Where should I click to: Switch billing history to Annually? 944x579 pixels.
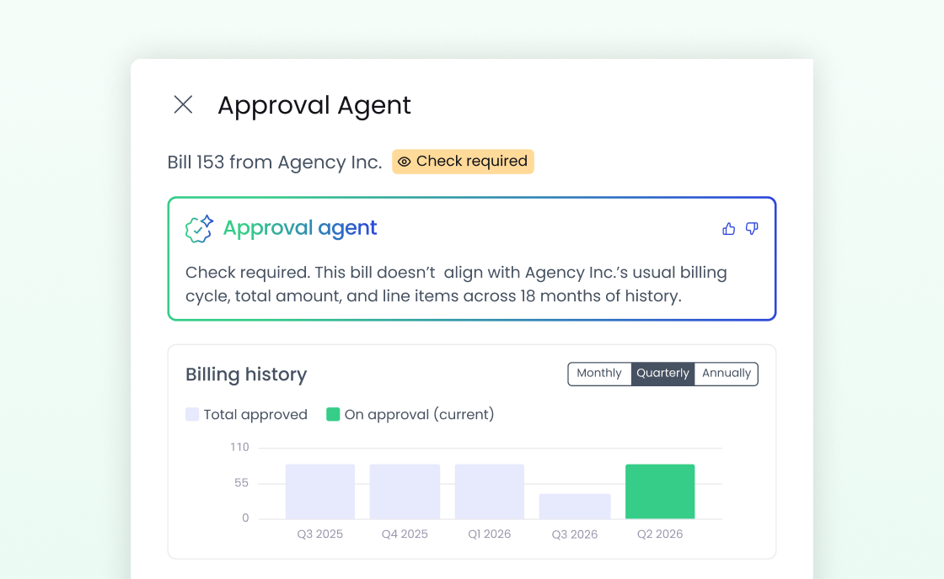(x=726, y=374)
